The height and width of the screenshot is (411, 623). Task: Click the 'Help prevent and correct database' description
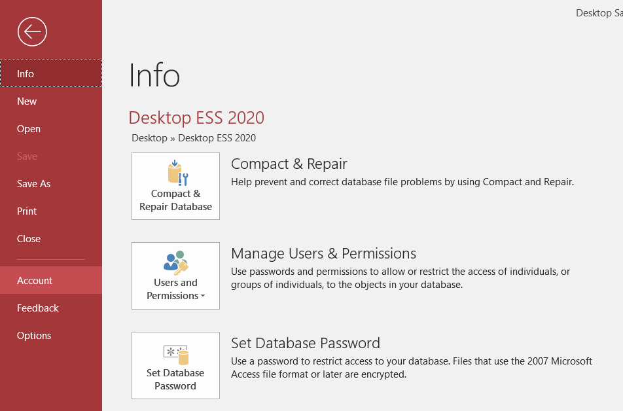402,182
